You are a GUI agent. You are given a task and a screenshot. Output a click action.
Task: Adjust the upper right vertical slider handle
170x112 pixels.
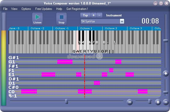166,41
